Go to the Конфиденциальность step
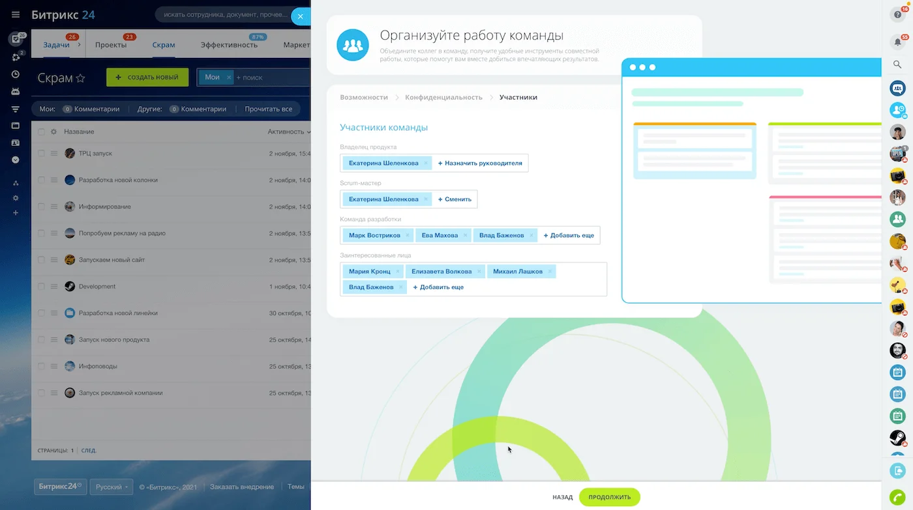Image resolution: width=913 pixels, height=510 pixels. 443,97
